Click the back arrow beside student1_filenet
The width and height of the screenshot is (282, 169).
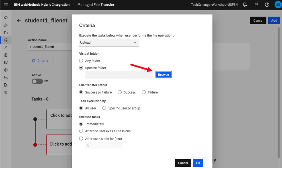(19, 21)
